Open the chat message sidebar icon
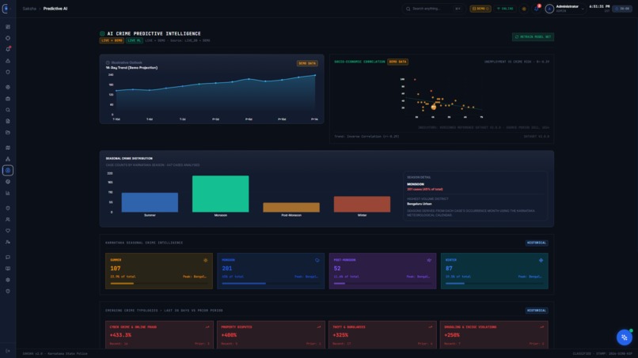 click(x=8, y=257)
